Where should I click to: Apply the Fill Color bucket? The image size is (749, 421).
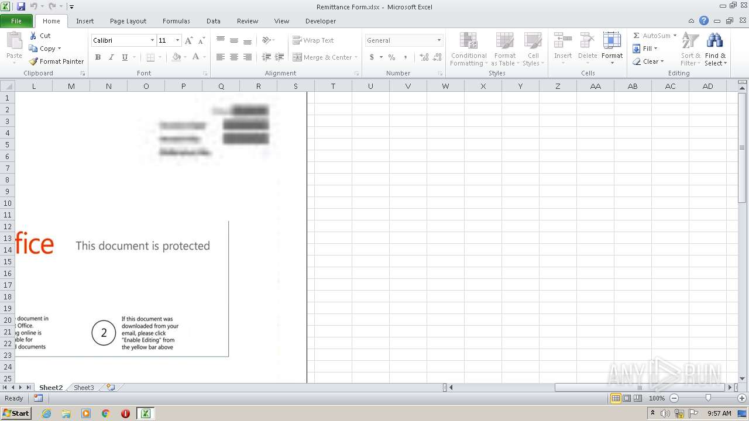point(176,57)
